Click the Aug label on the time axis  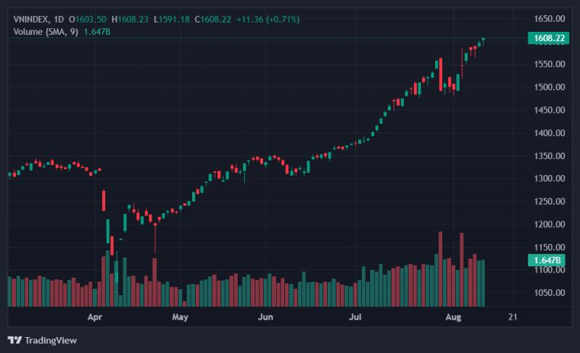pos(454,317)
